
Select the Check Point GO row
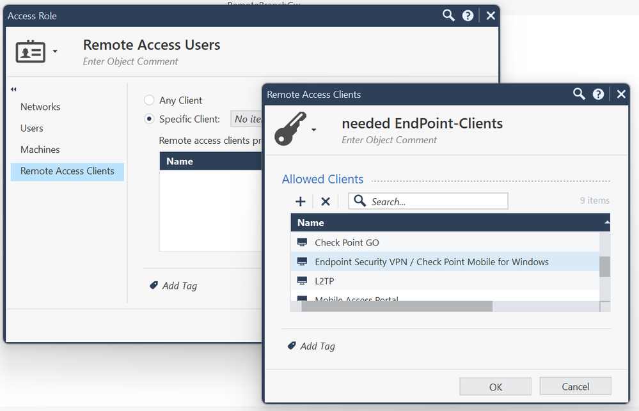tap(445, 242)
